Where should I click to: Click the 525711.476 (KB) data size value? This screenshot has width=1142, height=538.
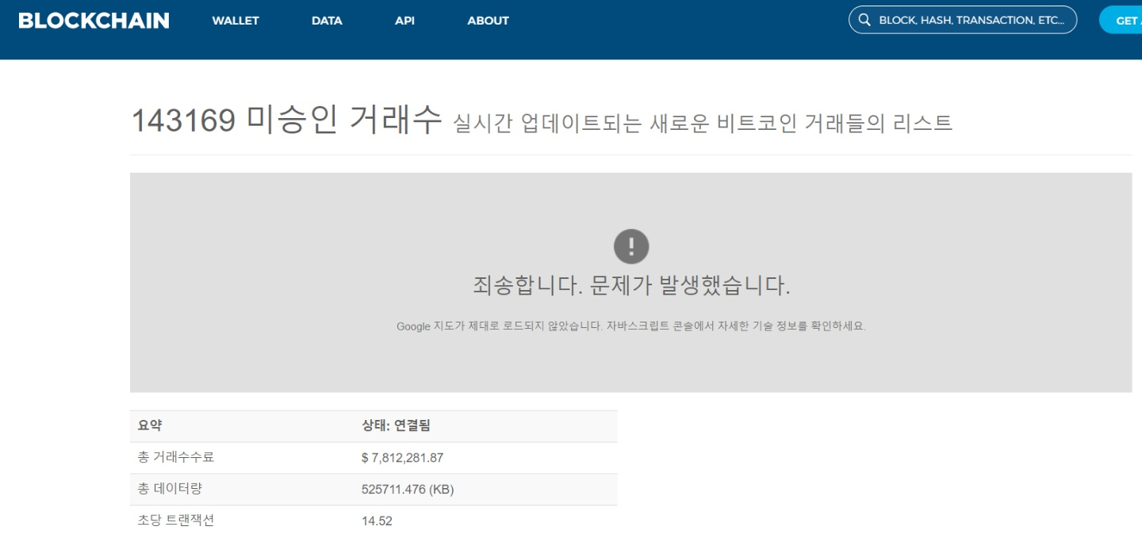[409, 489]
